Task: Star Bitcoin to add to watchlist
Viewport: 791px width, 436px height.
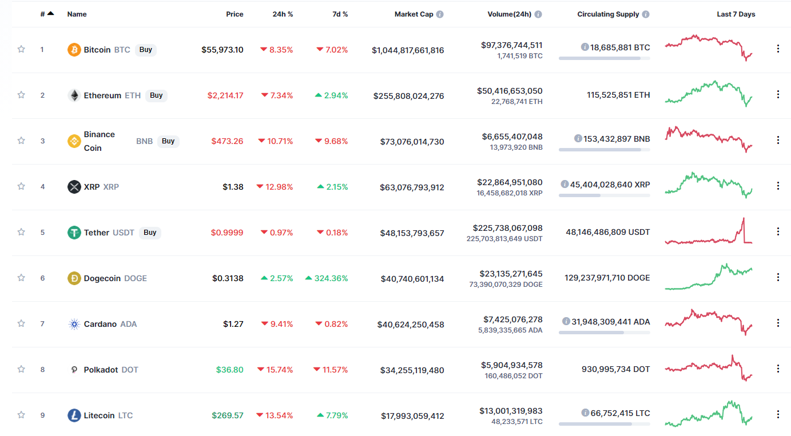Action: click(21, 49)
